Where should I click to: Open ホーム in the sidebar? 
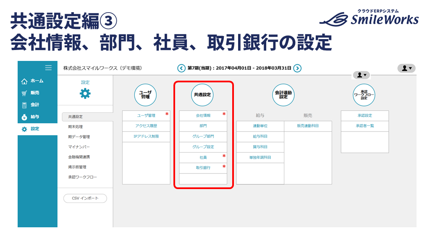(37, 81)
